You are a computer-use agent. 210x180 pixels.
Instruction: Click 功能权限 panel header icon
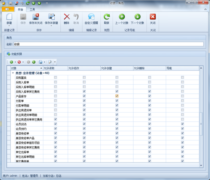[x=9, y=54]
